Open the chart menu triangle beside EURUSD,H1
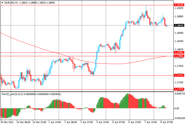 click(2, 3)
